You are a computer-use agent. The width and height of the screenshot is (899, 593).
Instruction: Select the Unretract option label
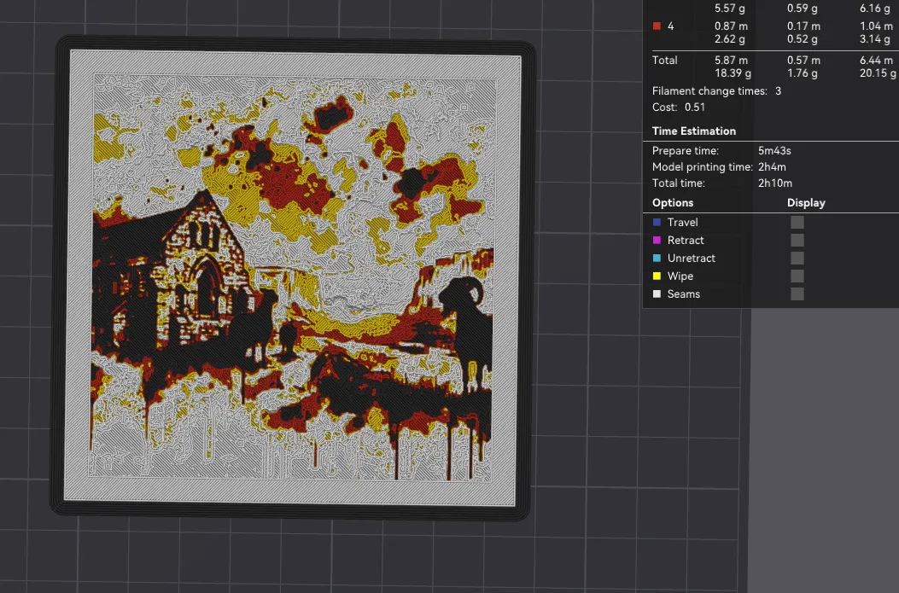pyautogui.click(x=691, y=258)
